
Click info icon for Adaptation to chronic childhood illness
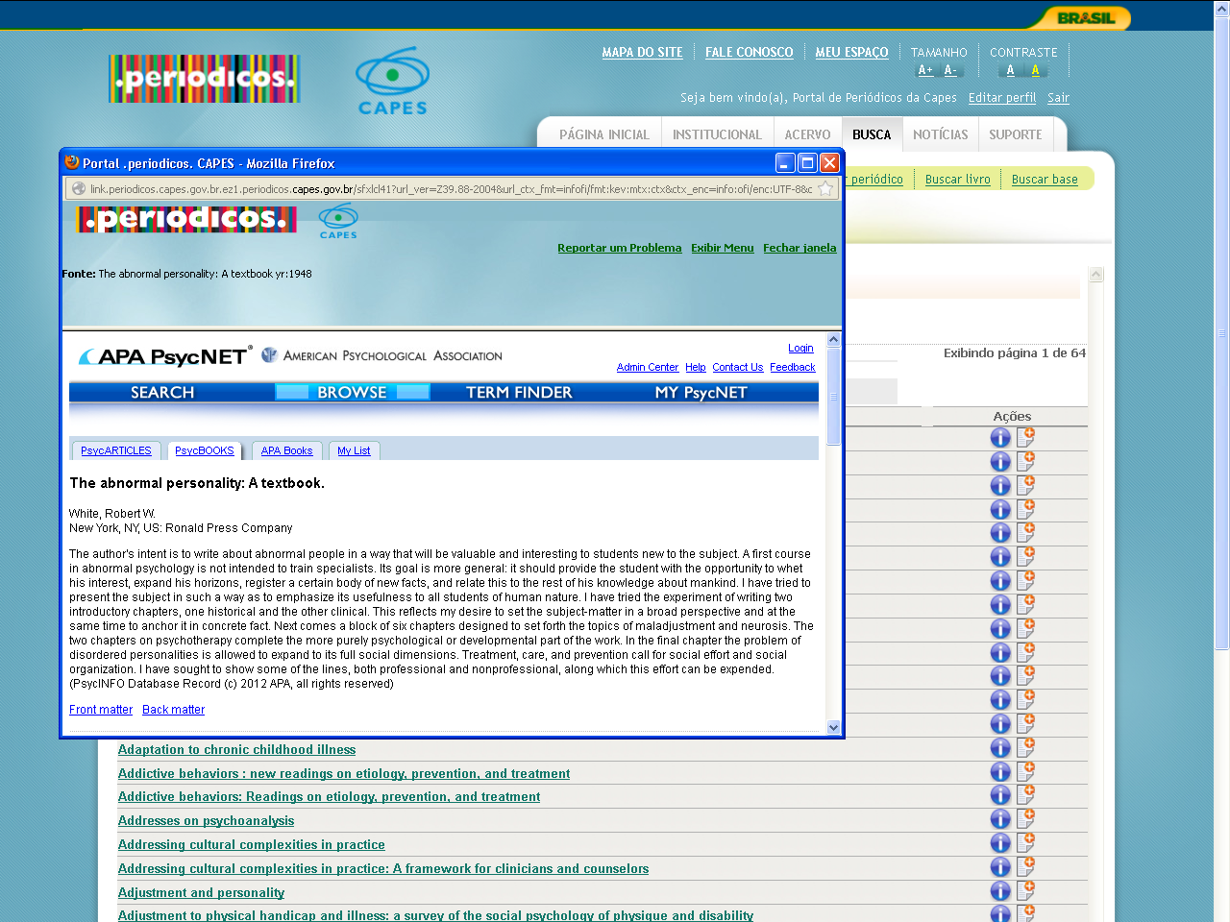(1000, 748)
